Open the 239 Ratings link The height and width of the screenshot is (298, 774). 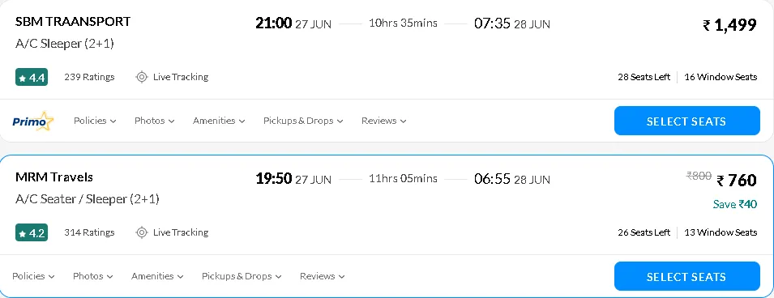(x=89, y=77)
